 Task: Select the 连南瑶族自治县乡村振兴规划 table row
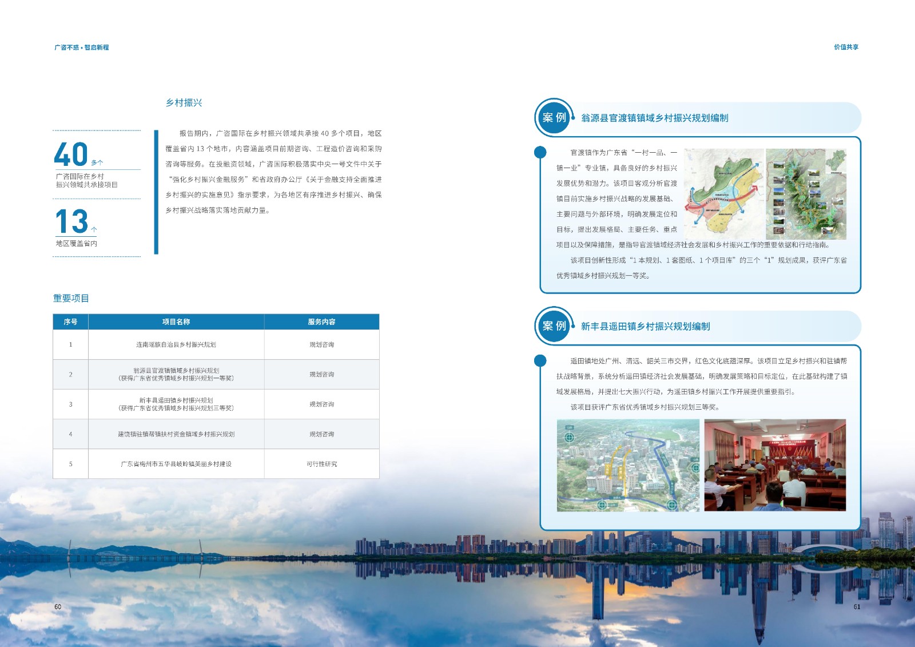pyautogui.click(x=176, y=345)
